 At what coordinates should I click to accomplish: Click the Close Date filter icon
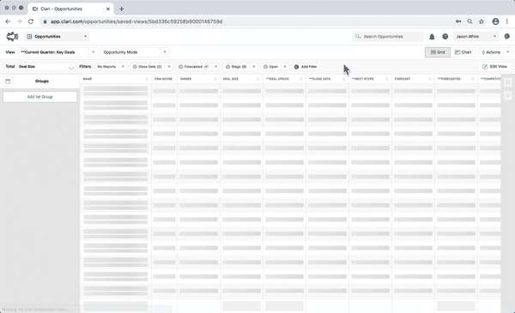point(135,67)
